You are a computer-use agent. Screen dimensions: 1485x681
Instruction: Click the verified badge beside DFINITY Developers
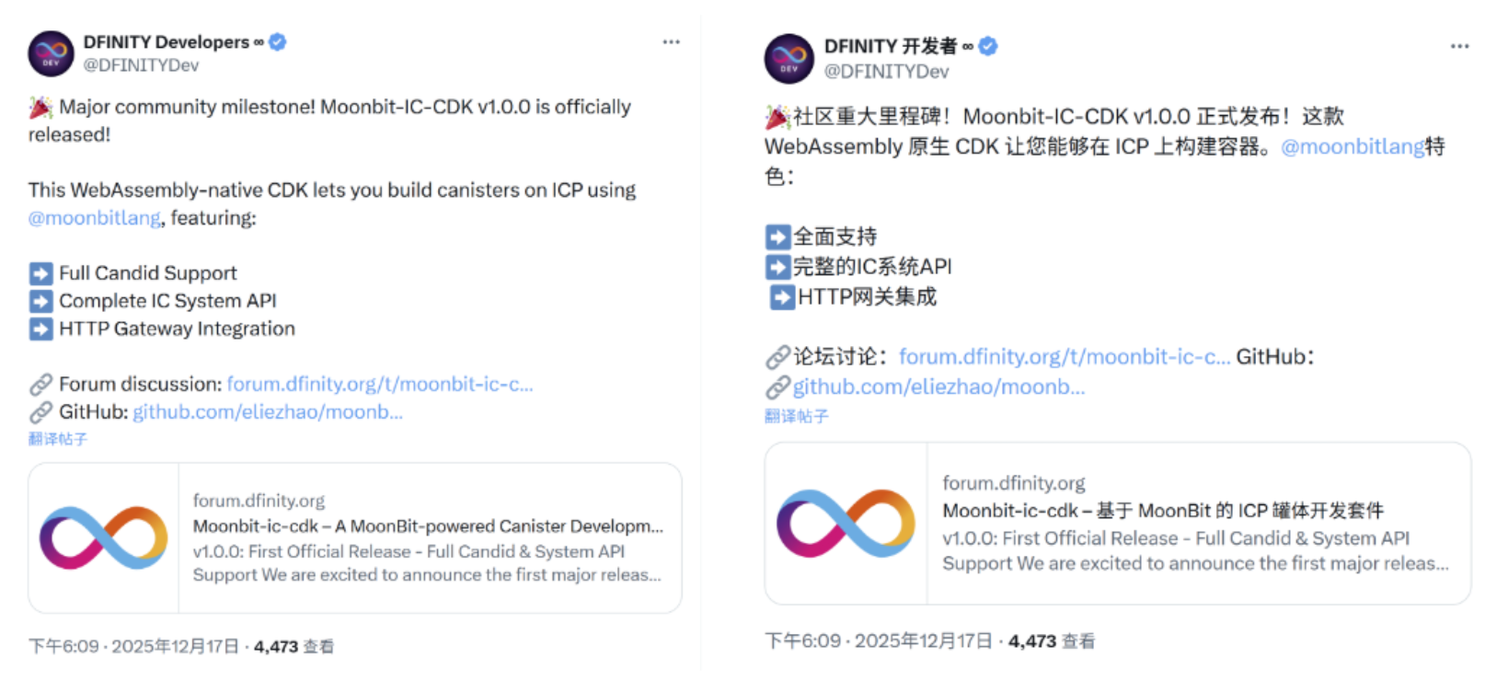click(x=278, y=41)
